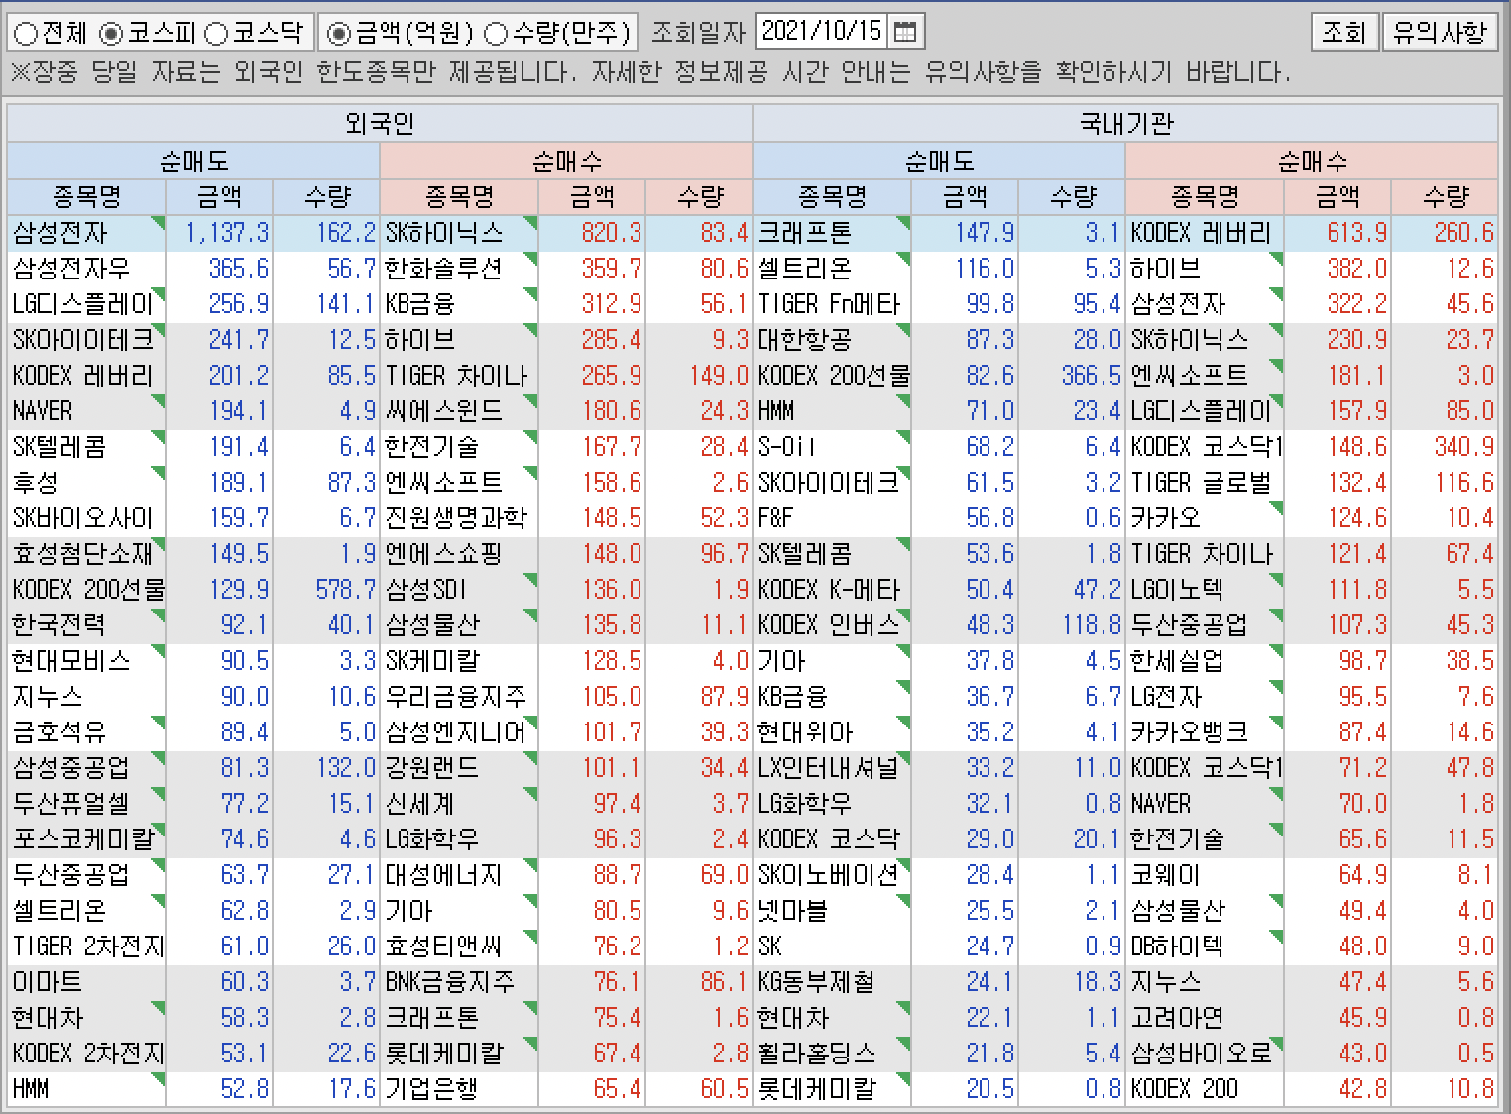This screenshot has height=1114, width=1511.
Task: Click 삼성SDI stock name
Action: (x=426, y=590)
